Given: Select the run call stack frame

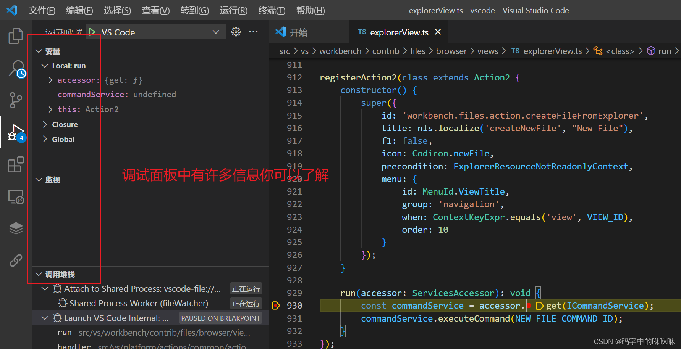Looking at the screenshot, I should [150, 332].
